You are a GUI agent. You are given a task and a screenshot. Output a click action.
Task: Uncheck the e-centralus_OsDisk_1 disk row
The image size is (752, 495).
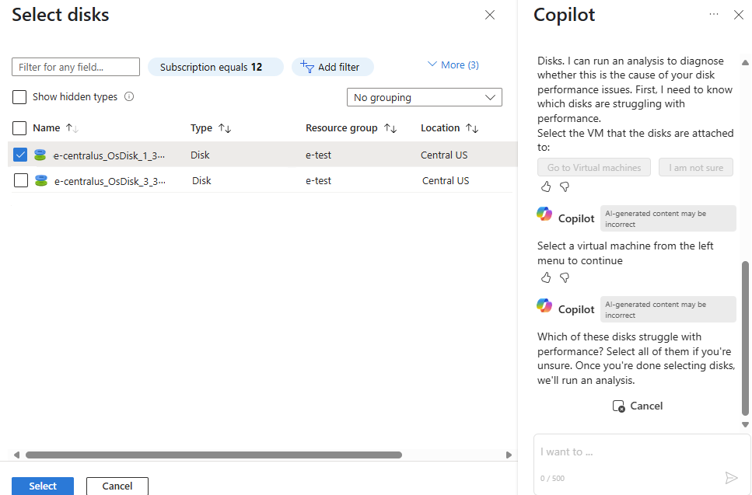coord(21,155)
